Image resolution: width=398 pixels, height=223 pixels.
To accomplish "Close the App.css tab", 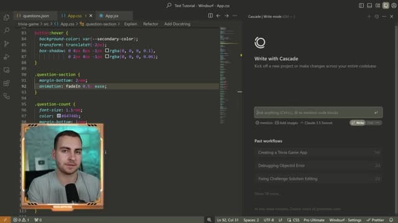I will 91,15.
